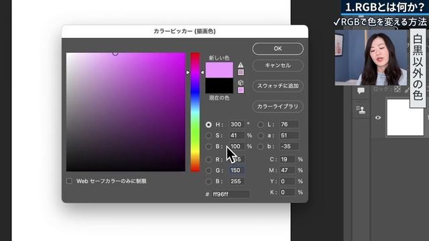Click the キャンセル button

click(x=278, y=66)
